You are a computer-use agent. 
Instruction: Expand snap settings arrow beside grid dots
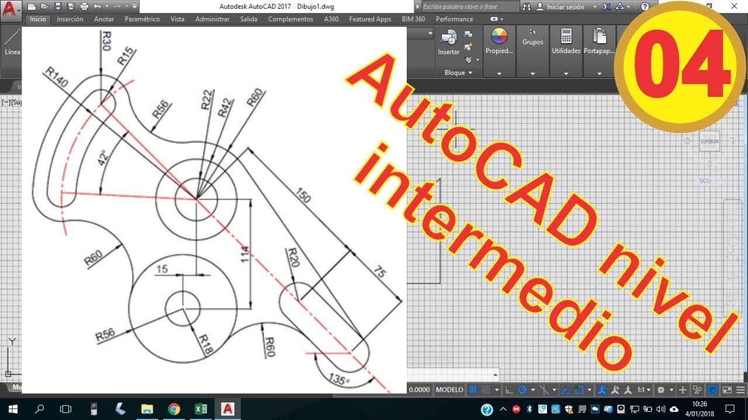(497, 390)
